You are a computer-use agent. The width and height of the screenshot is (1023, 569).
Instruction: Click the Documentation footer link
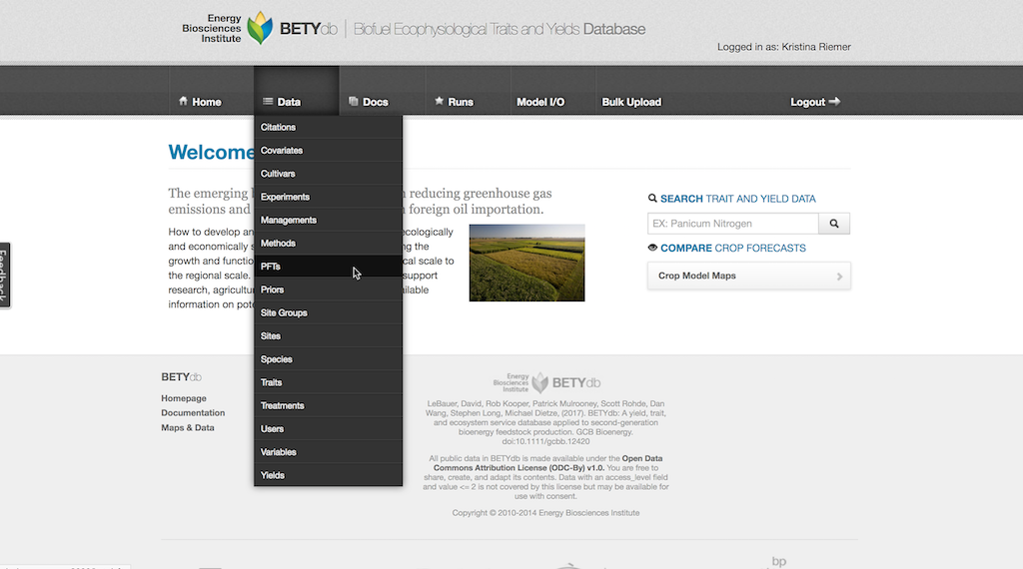tap(193, 413)
